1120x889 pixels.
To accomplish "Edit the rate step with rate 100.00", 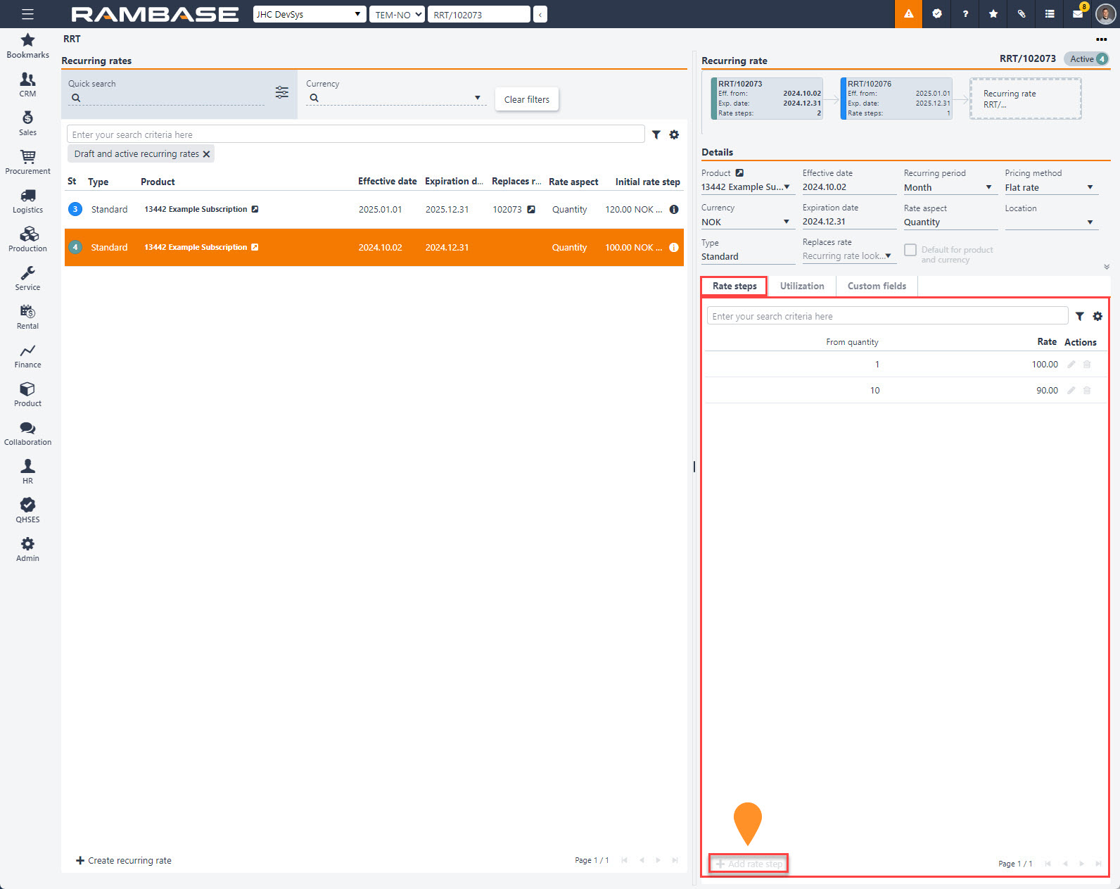I will coord(1071,365).
